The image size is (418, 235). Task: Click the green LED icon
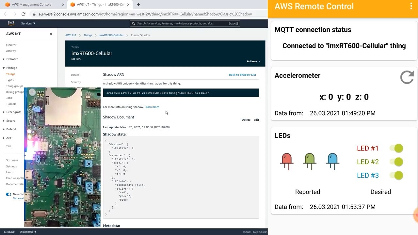point(310,161)
